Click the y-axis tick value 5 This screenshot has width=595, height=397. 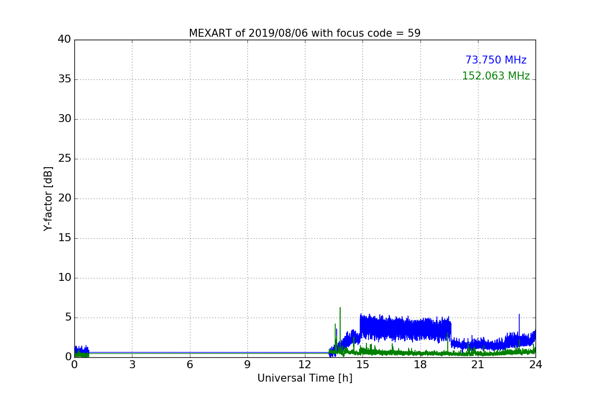point(68,318)
